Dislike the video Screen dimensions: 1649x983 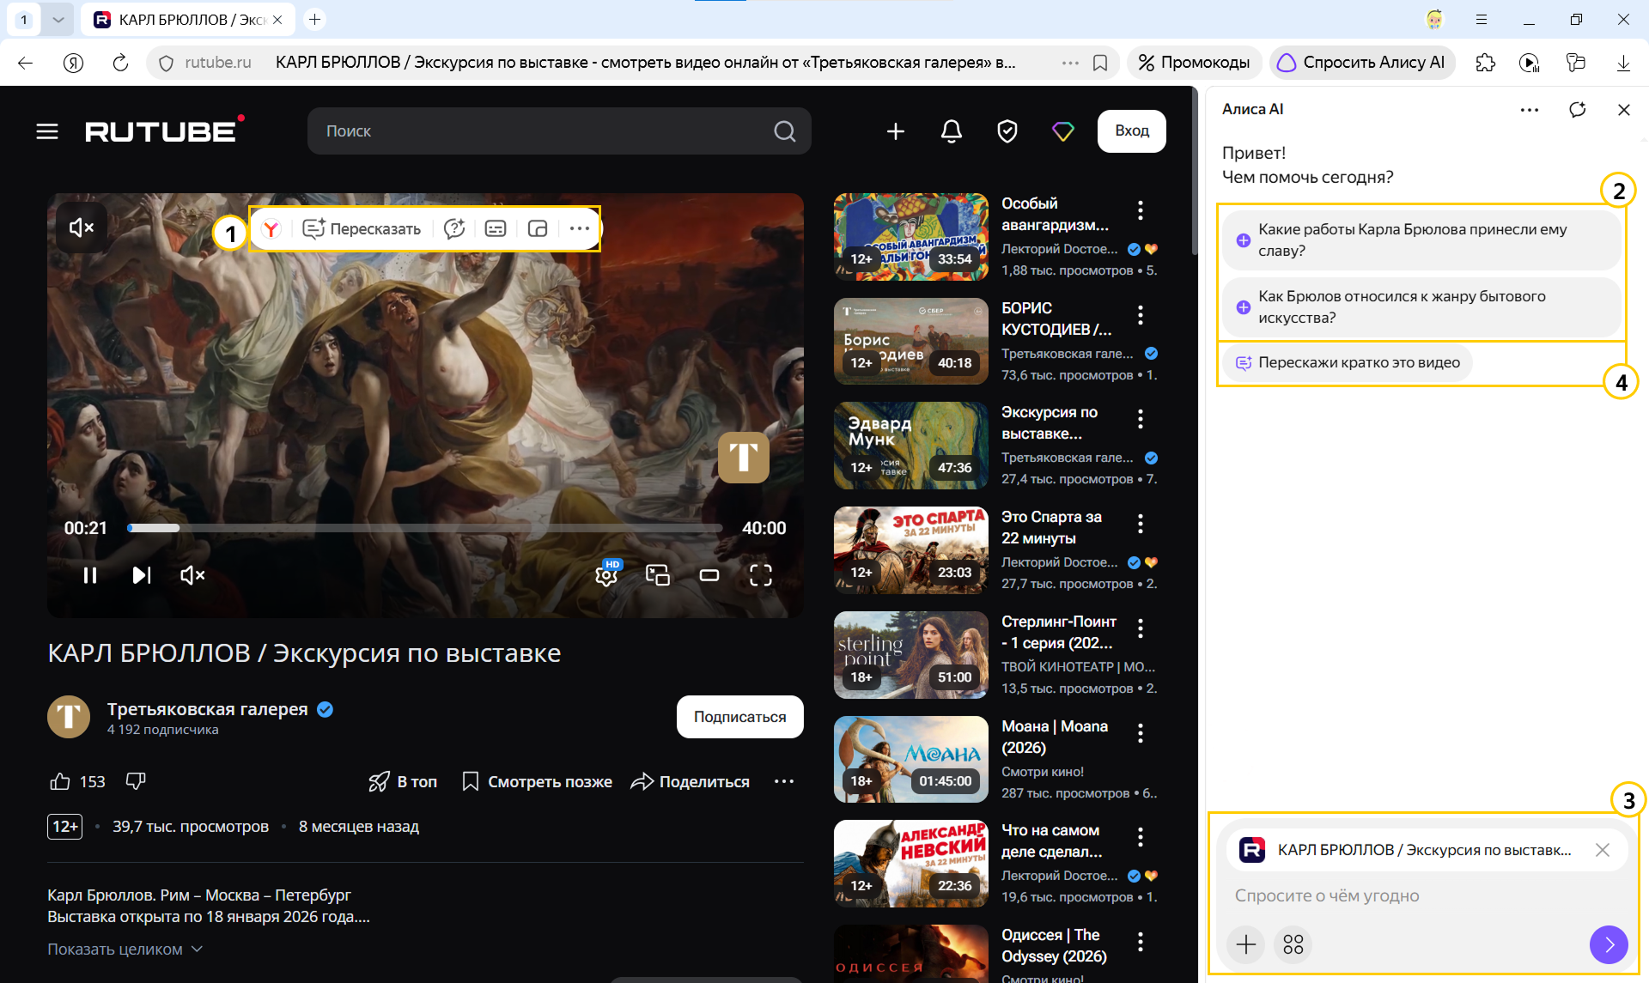pos(136,781)
